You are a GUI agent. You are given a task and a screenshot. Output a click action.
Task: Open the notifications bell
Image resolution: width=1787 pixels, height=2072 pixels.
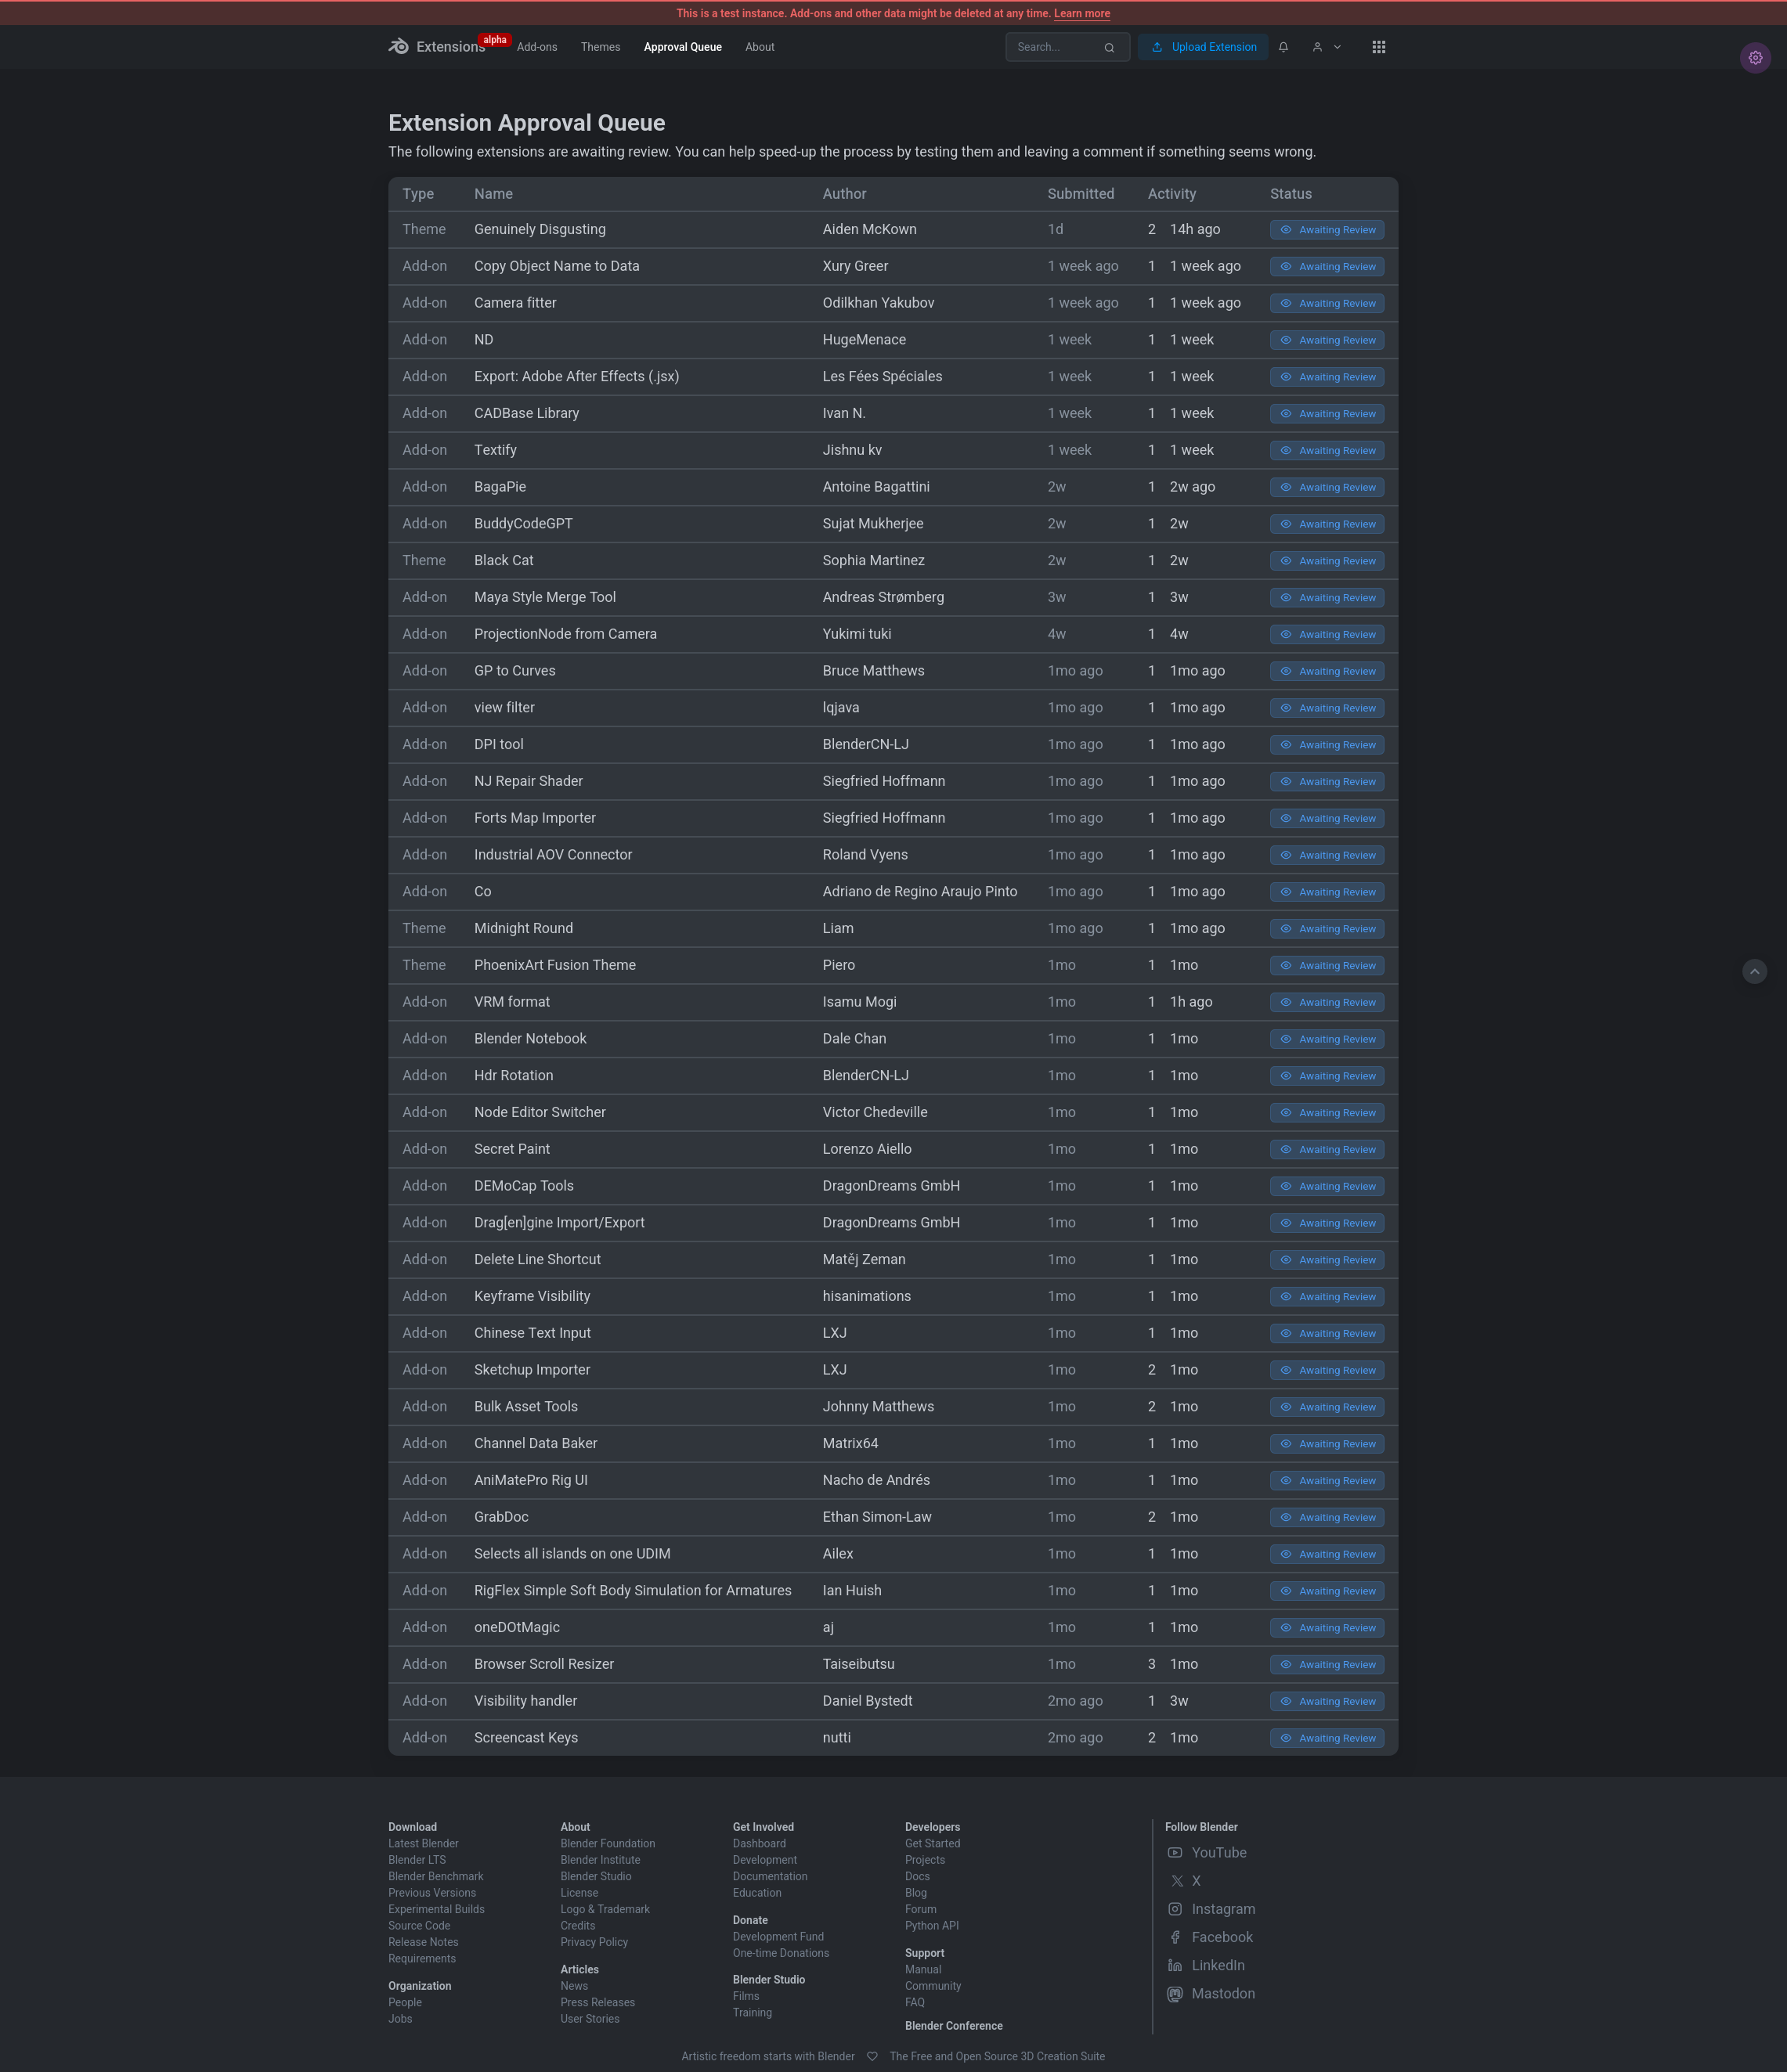click(1283, 47)
